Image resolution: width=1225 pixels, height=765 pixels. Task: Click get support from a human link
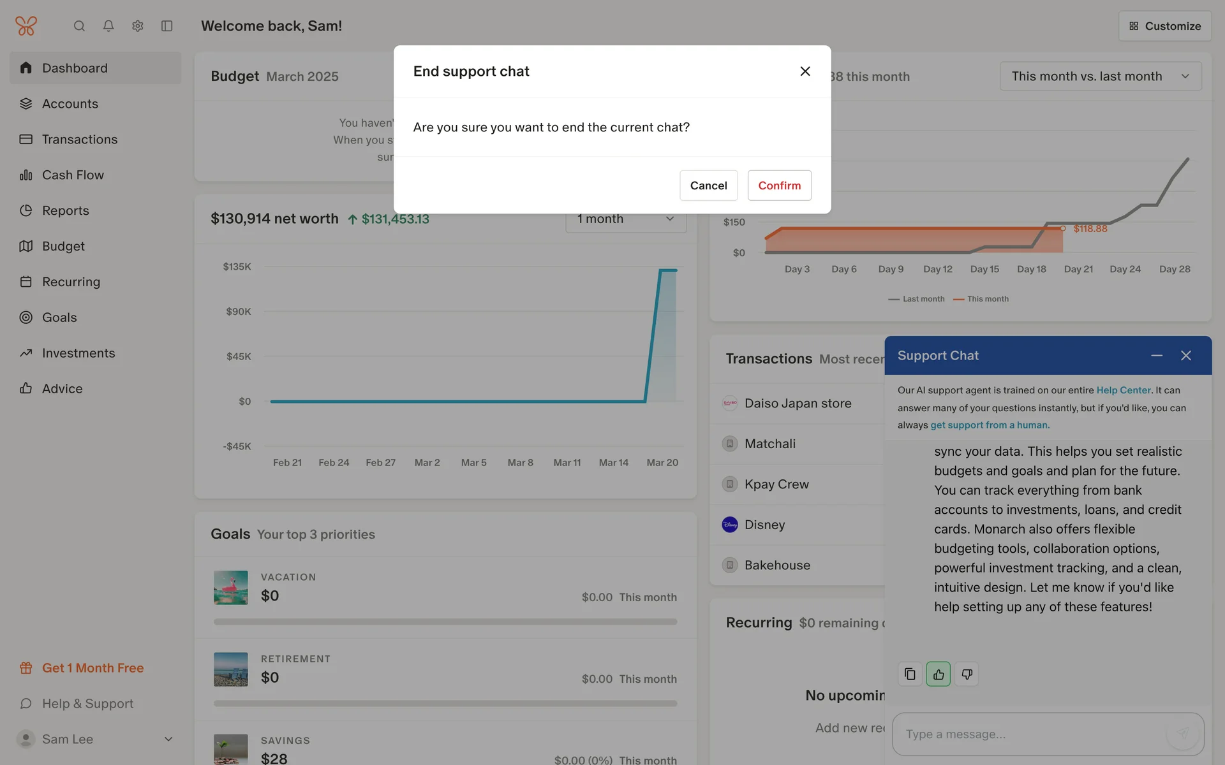click(989, 425)
